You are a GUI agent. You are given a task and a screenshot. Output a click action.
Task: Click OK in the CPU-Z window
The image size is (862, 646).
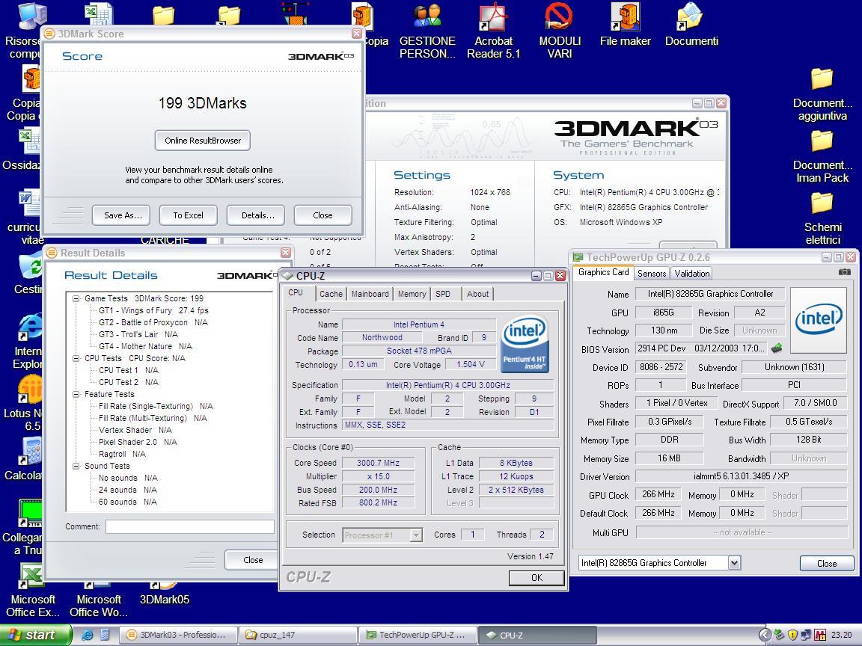point(537,577)
